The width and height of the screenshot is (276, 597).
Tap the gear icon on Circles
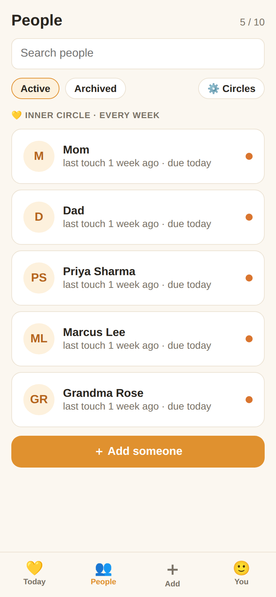pyautogui.click(x=213, y=88)
